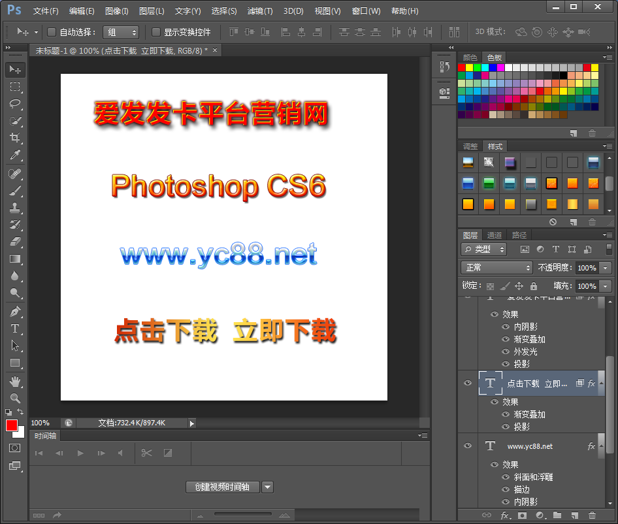Turn the layer filter switch on or off
This screenshot has height=524, width=618.
[609, 249]
